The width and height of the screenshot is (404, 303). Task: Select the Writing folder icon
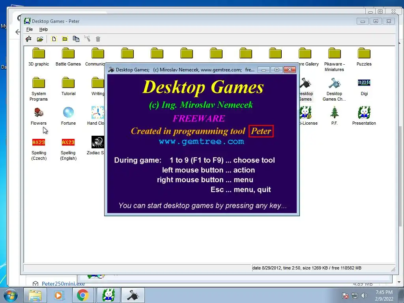tap(98, 83)
